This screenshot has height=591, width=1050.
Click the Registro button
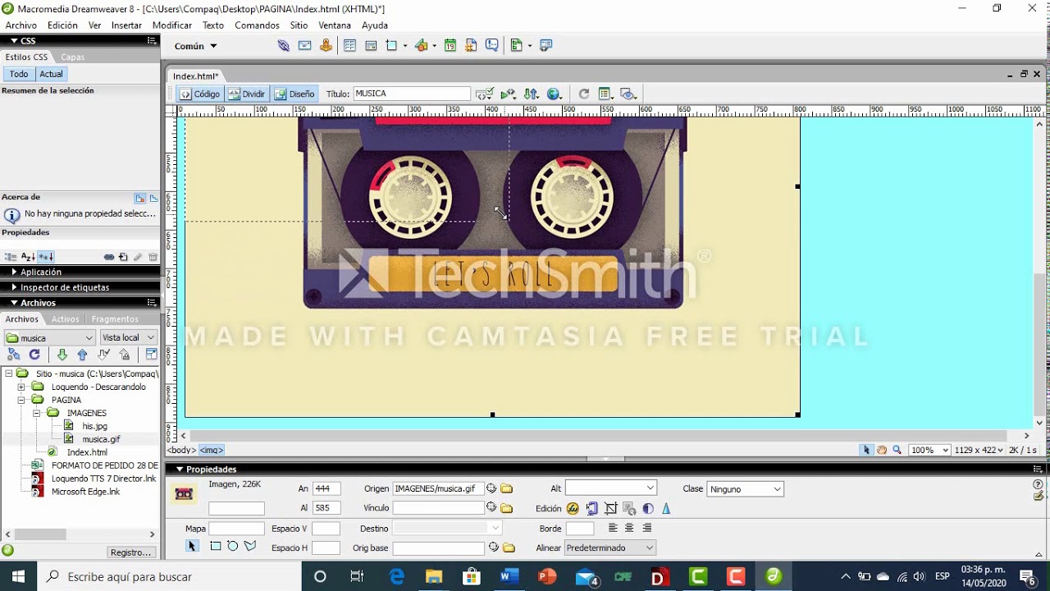[x=130, y=552]
